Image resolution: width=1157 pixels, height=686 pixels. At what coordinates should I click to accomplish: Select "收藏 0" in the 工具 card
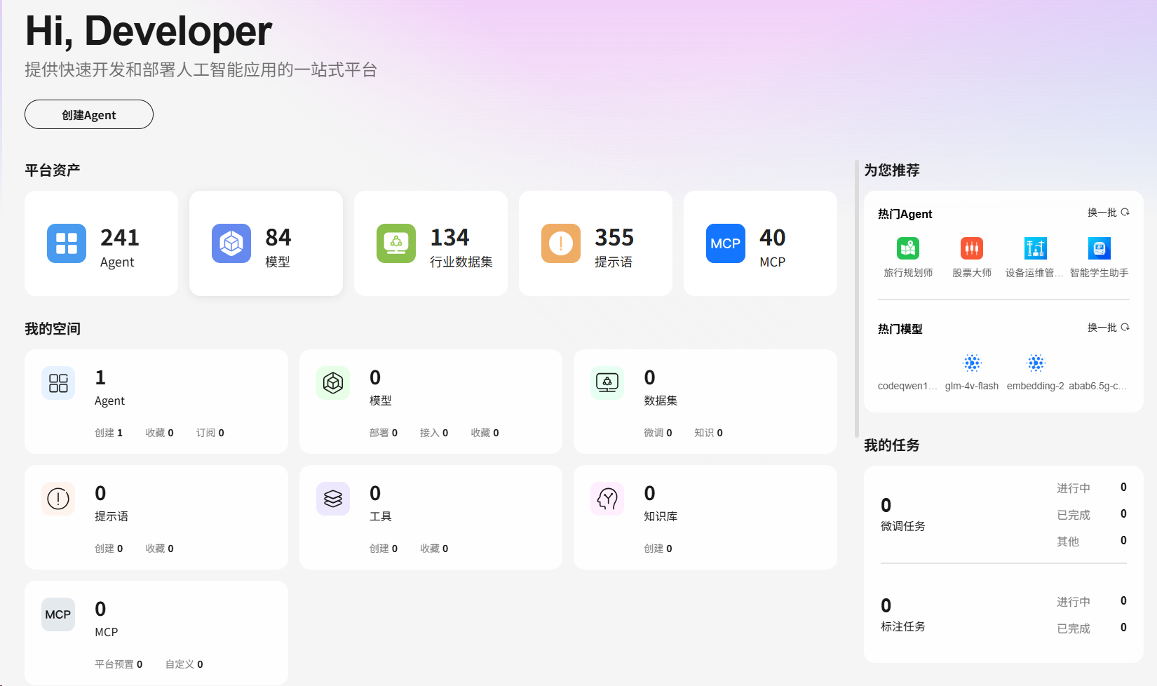pos(434,549)
